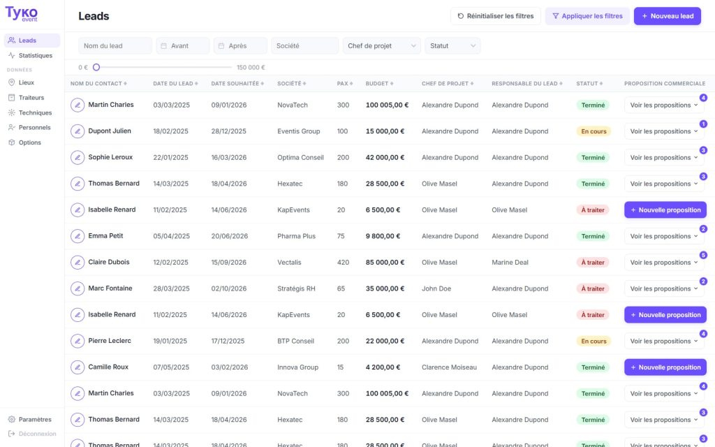Click the Avant date field
Viewport: 715px width, 447px height.
(183, 45)
